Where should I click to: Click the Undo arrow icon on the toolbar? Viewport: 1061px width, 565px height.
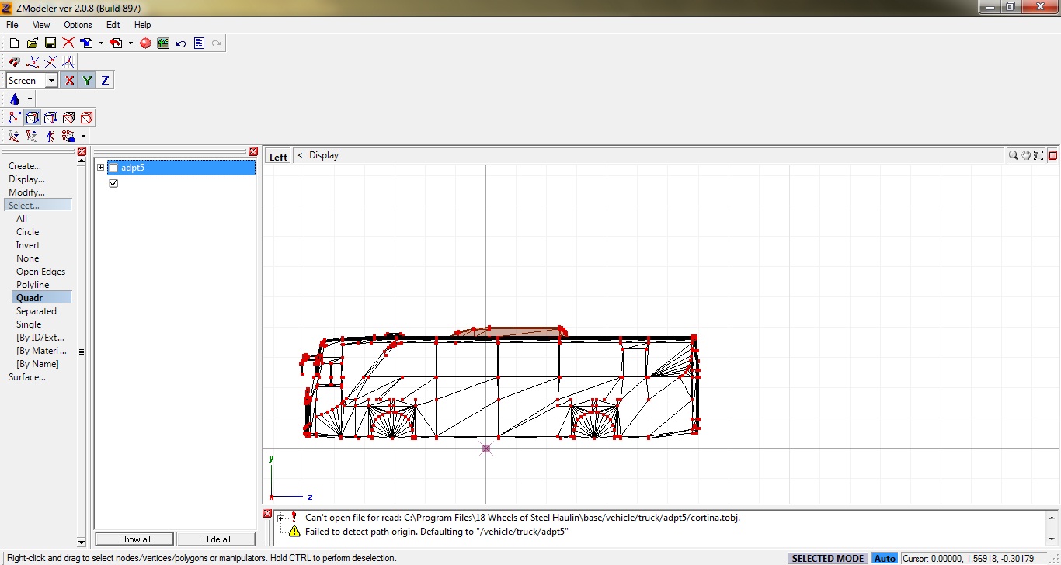click(179, 43)
